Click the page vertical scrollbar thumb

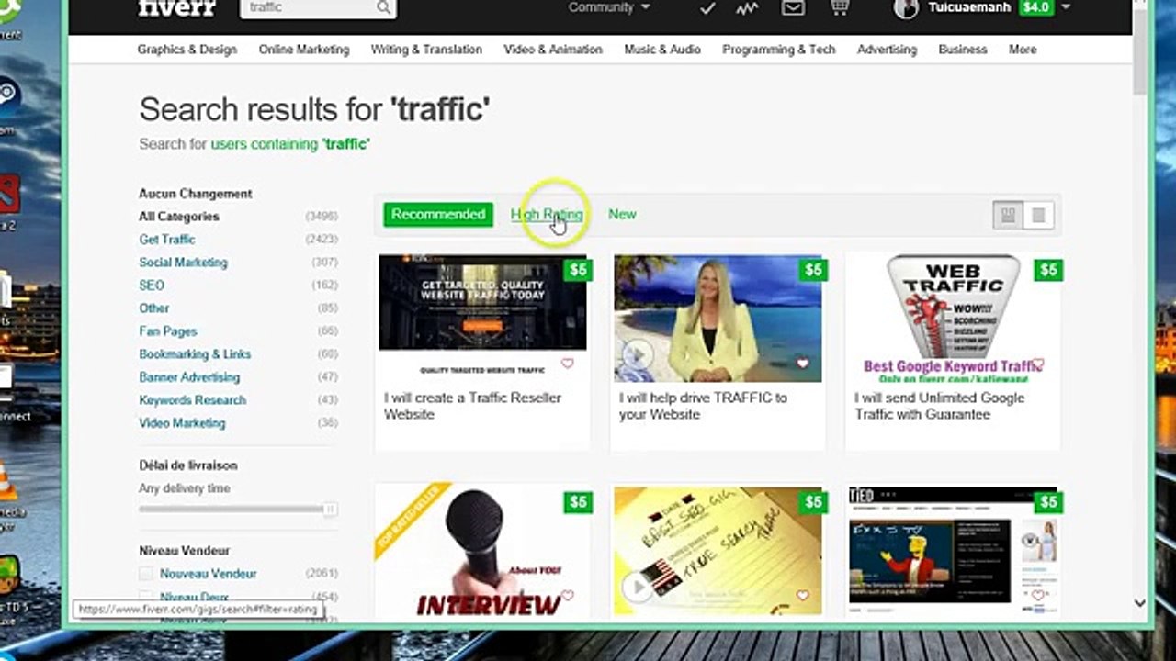coord(1140,51)
